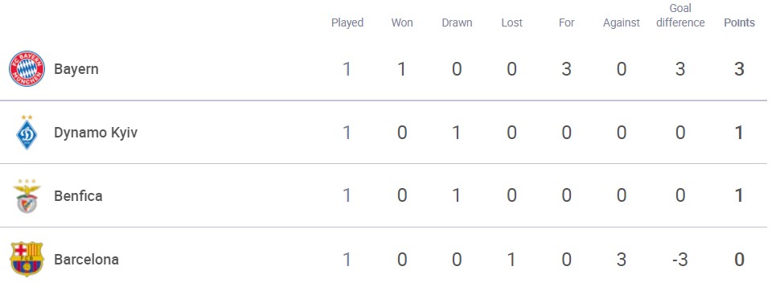Click the Benfica eagle crest
The width and height of the screenshot is (784, 291).
(27, 195)
